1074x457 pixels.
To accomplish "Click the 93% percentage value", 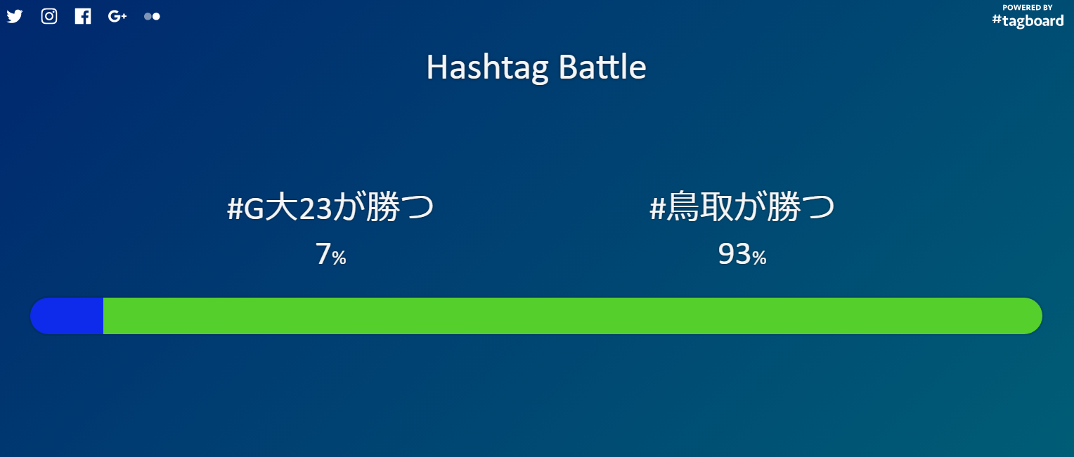I will (742, 255).
